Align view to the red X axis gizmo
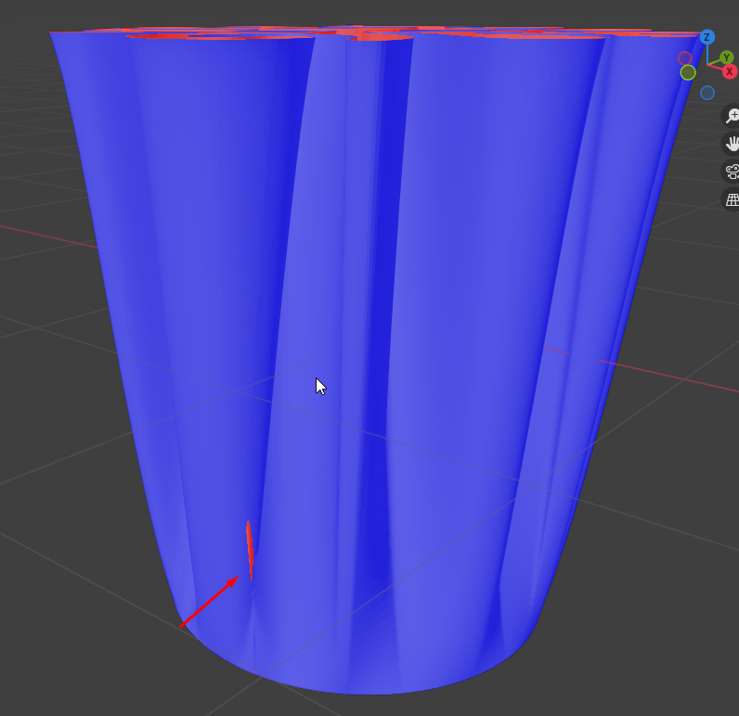Screen dimensions: 739x716 [x=730, y=71]
